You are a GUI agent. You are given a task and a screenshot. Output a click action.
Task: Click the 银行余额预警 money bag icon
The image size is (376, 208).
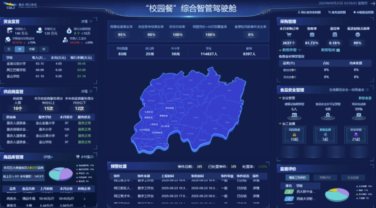click(68, 31)
